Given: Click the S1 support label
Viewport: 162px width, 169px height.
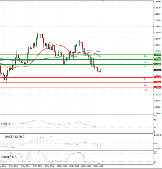Looking at the screenshot, I should tap(145, 79).
